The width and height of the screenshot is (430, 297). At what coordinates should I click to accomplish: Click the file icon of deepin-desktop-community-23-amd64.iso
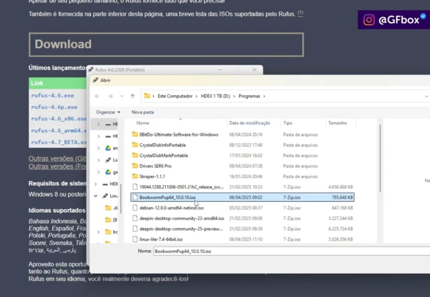pyautogui.click(x=135, y=219)
